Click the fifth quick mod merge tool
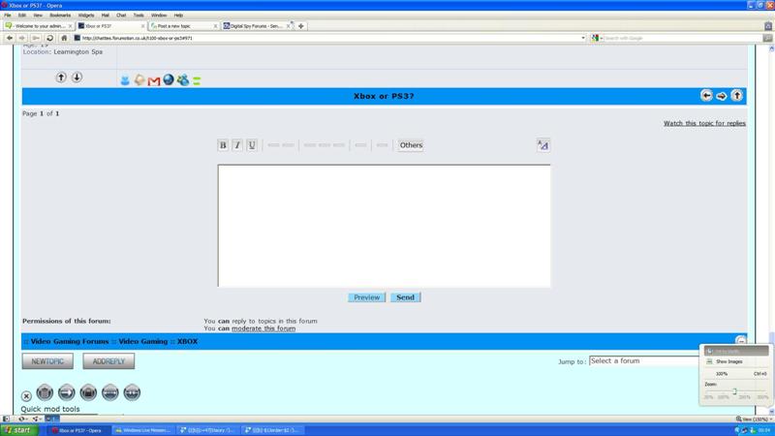775x436 pixels. [x=132, y=392]
